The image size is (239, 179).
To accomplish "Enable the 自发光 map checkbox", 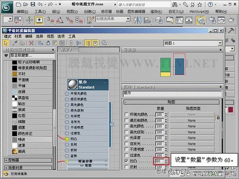I will (x=126, y=144).
